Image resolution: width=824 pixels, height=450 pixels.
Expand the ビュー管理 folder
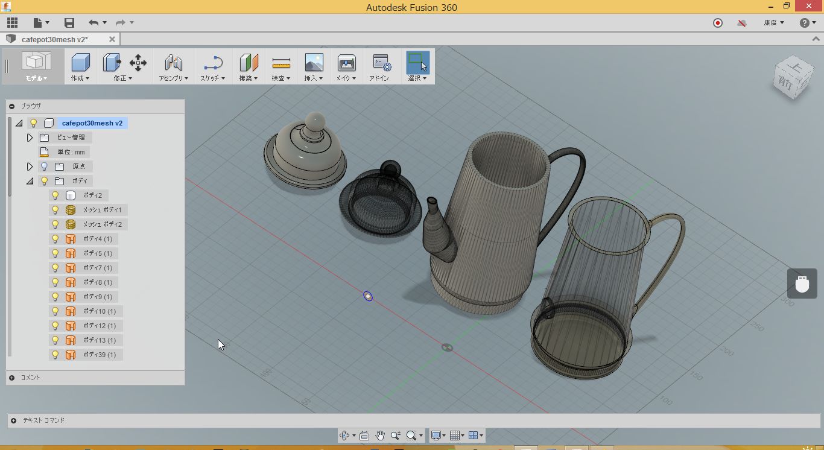[30, 138]
